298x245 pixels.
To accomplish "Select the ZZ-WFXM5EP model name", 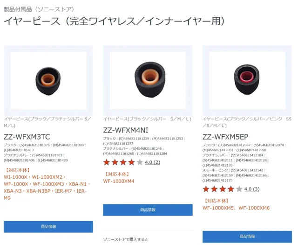I will point(225,137).
